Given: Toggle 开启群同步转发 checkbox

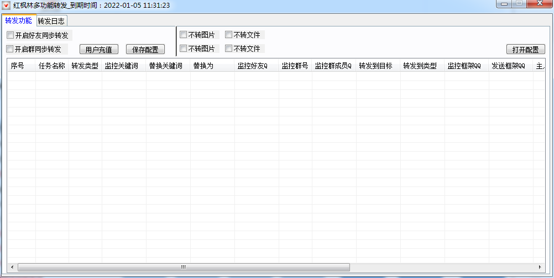Looking at the screenshot, I should click(11, 49).
